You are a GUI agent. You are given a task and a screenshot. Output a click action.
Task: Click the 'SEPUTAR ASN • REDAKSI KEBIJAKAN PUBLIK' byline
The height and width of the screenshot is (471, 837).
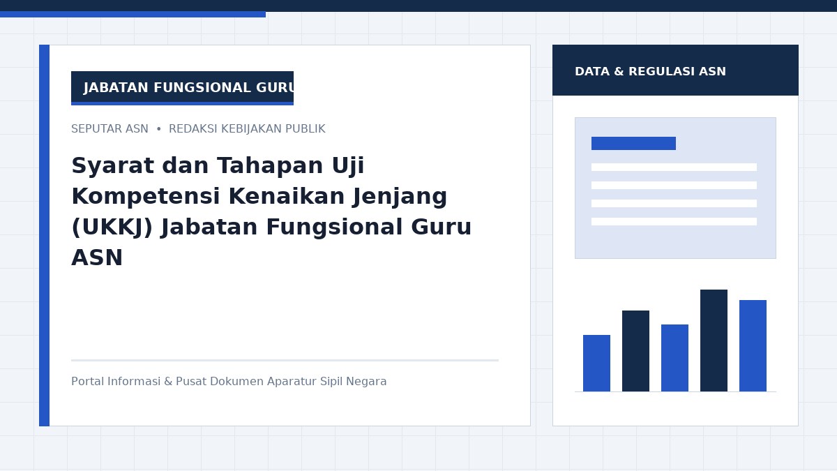(198, 129)
